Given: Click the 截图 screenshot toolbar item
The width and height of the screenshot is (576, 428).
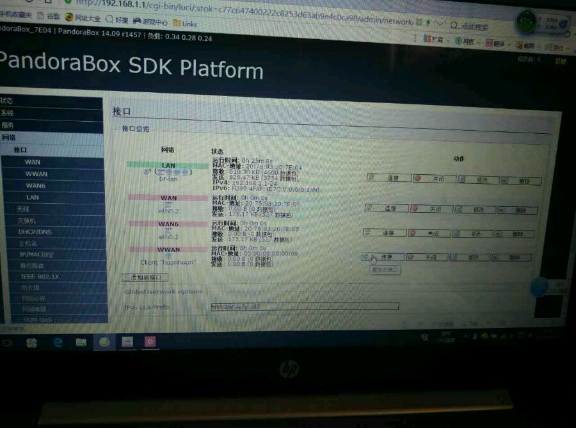Looking at the screenshot, I should click(x=527, y=45).
